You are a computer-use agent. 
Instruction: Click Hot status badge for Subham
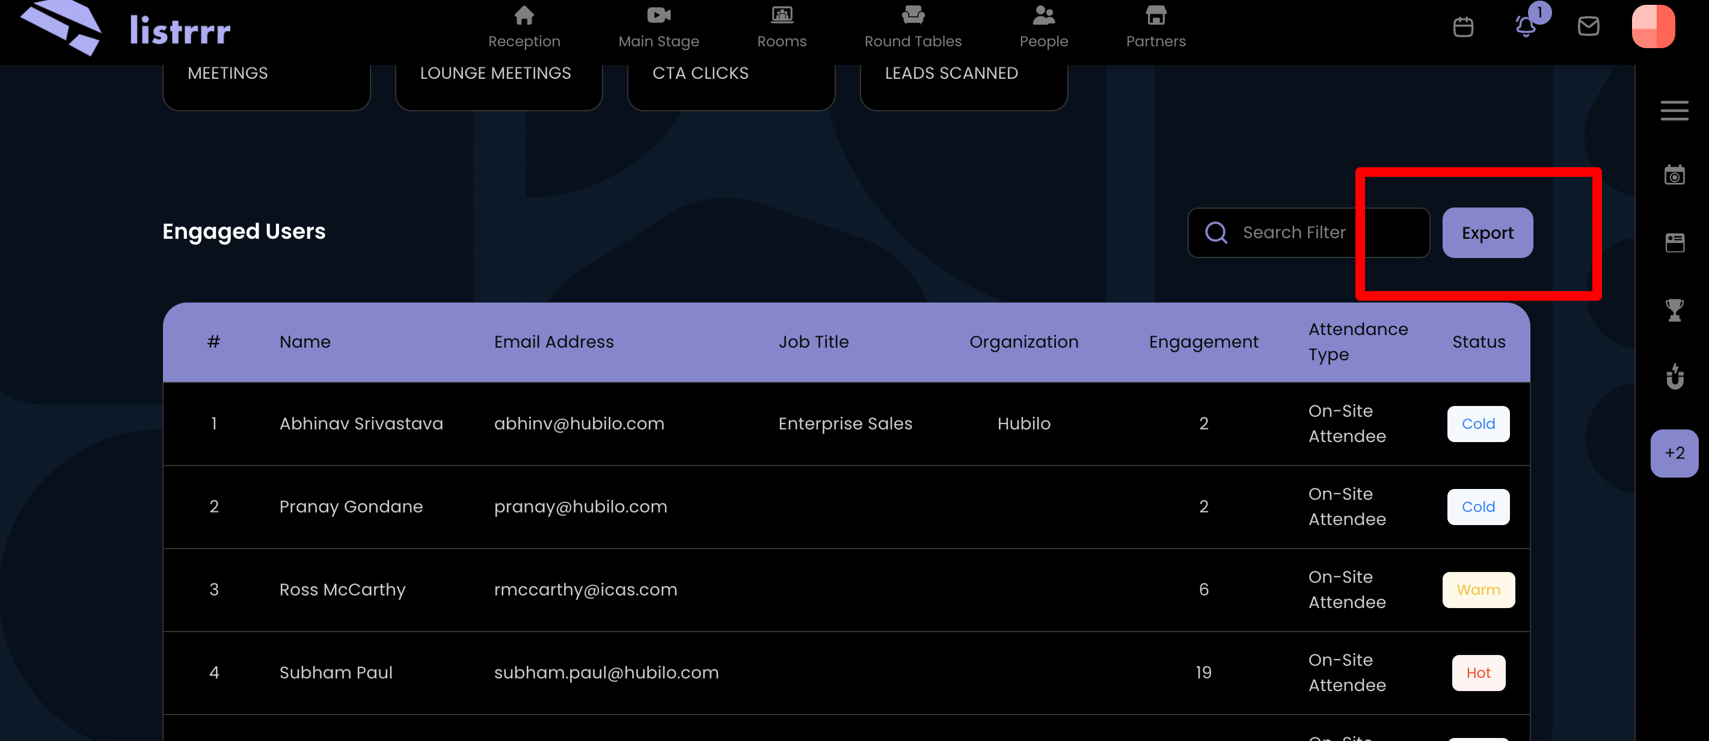(1478, 672)
